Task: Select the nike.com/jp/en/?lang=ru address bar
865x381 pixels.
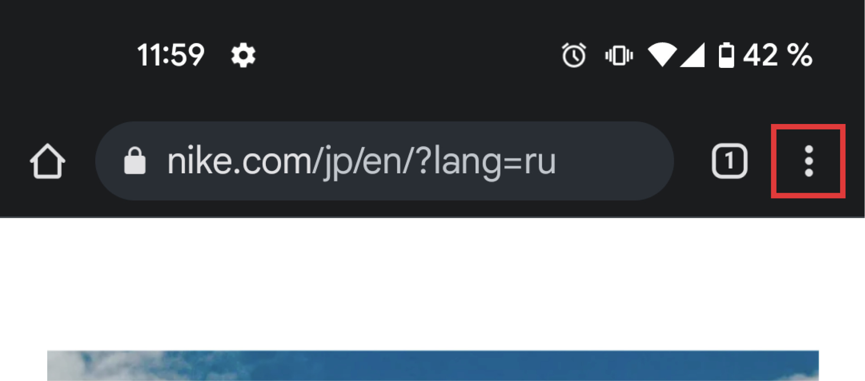Action: tap(385, 161)
